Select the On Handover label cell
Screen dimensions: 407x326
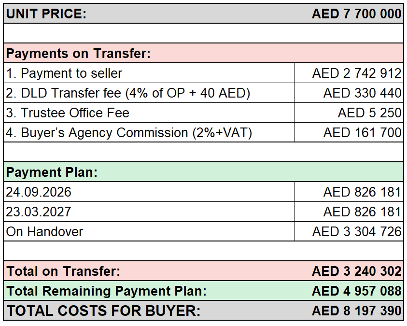(149, 231)
